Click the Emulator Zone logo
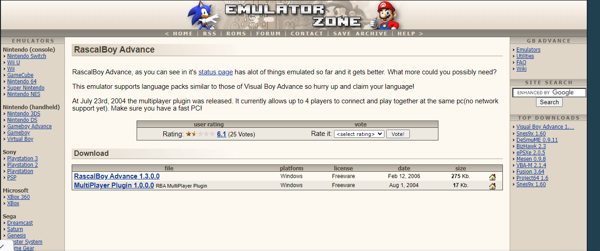Viewport: 600px width, 251px height. click(x=294, y=15)
